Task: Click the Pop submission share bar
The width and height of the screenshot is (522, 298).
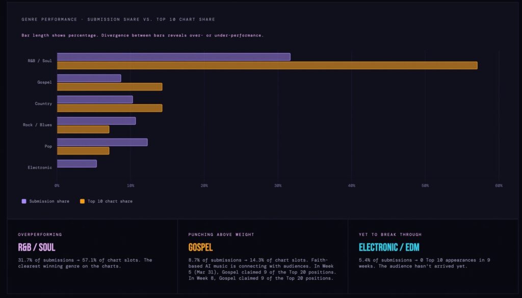Action: [x=102, y=142]
